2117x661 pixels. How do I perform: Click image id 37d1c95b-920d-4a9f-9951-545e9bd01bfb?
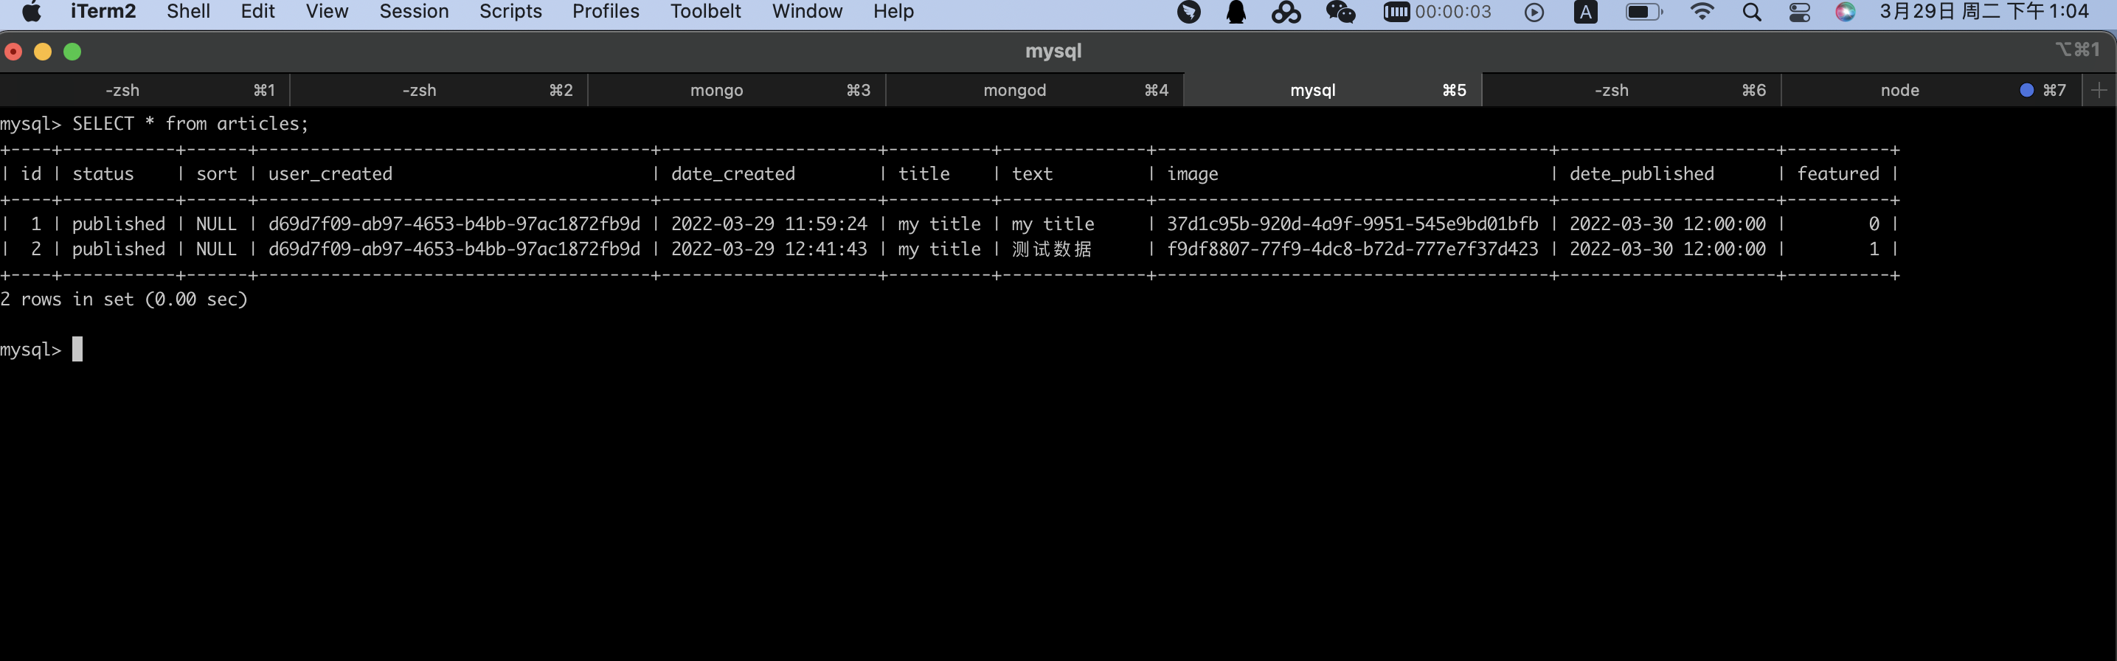click(x=1353, y=224)
